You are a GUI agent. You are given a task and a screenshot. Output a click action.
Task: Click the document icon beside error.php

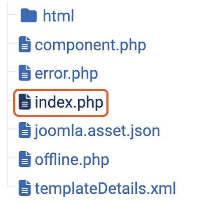[x=25, y=73]
